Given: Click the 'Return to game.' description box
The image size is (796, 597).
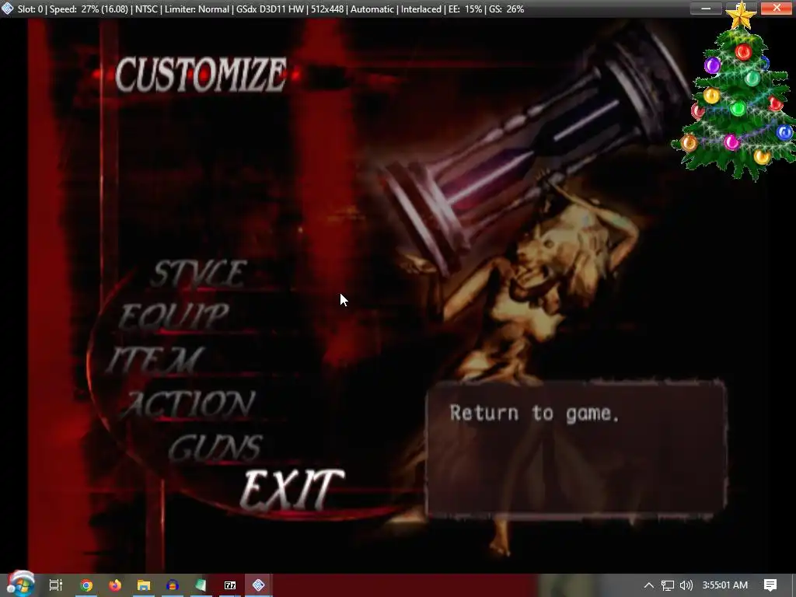Looking at the screenshot, I should pos(576,449).
